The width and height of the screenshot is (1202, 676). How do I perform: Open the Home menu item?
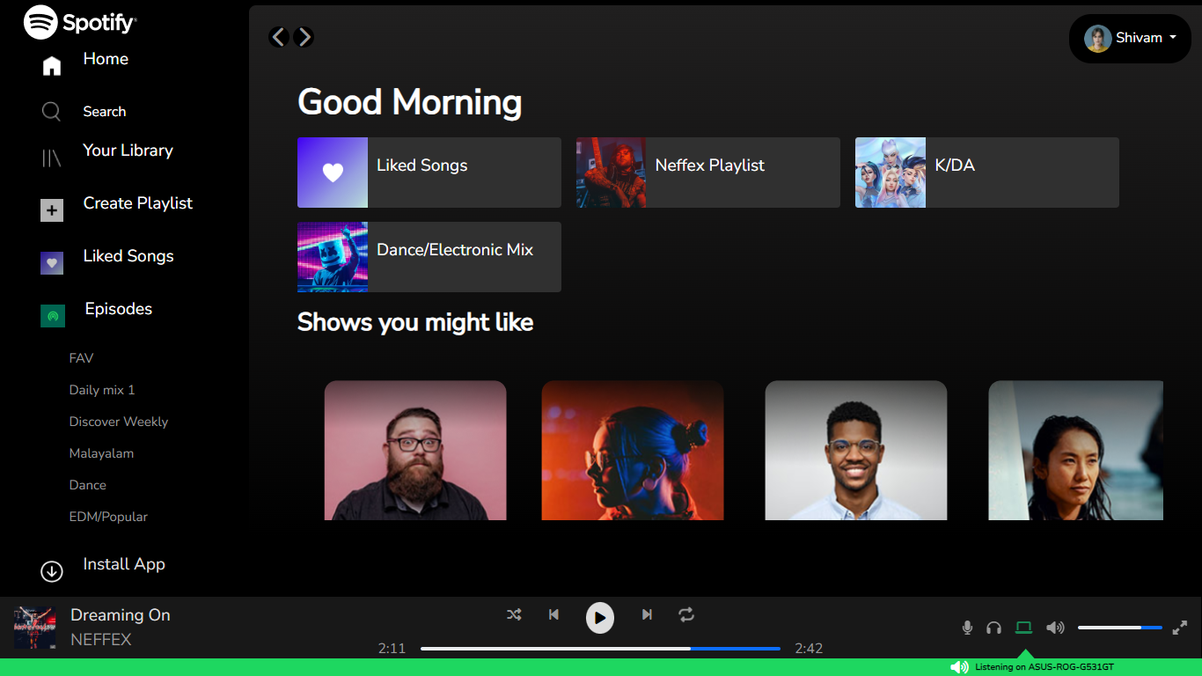(106, 59)
